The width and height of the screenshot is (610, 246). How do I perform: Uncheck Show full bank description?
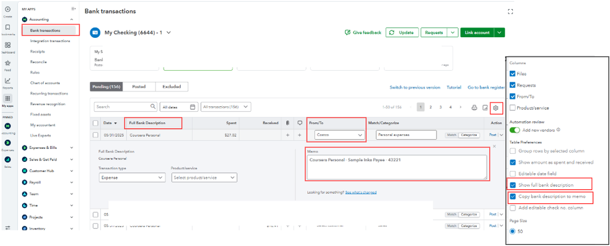click(x=512, y=185)
